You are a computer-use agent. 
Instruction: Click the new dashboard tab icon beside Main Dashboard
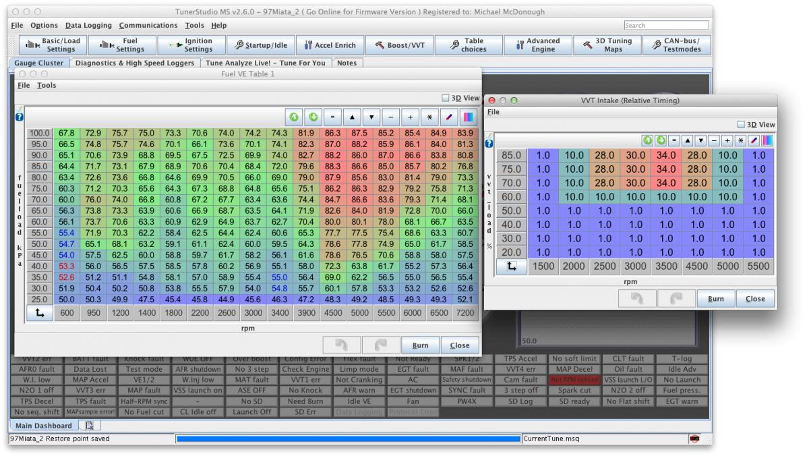[89, 426]
